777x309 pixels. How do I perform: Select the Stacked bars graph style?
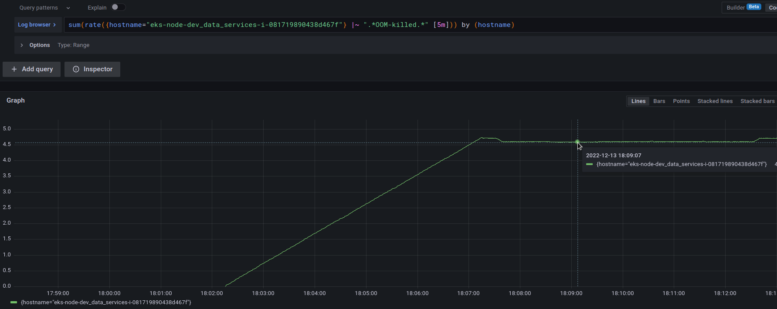(757, 101)
